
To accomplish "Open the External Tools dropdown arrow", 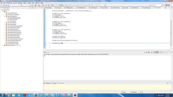I will tap(41, 5).
